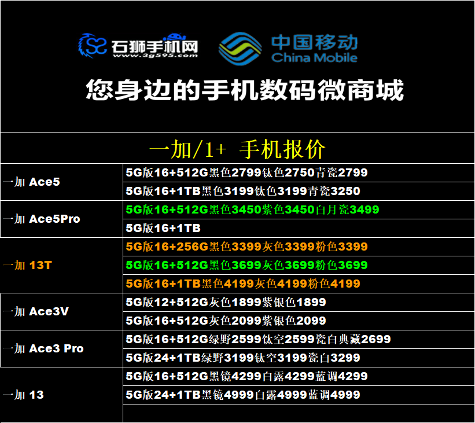Click the blue Android robot mascot
Viewport: 475px width, 423px height.
(175, 37)
